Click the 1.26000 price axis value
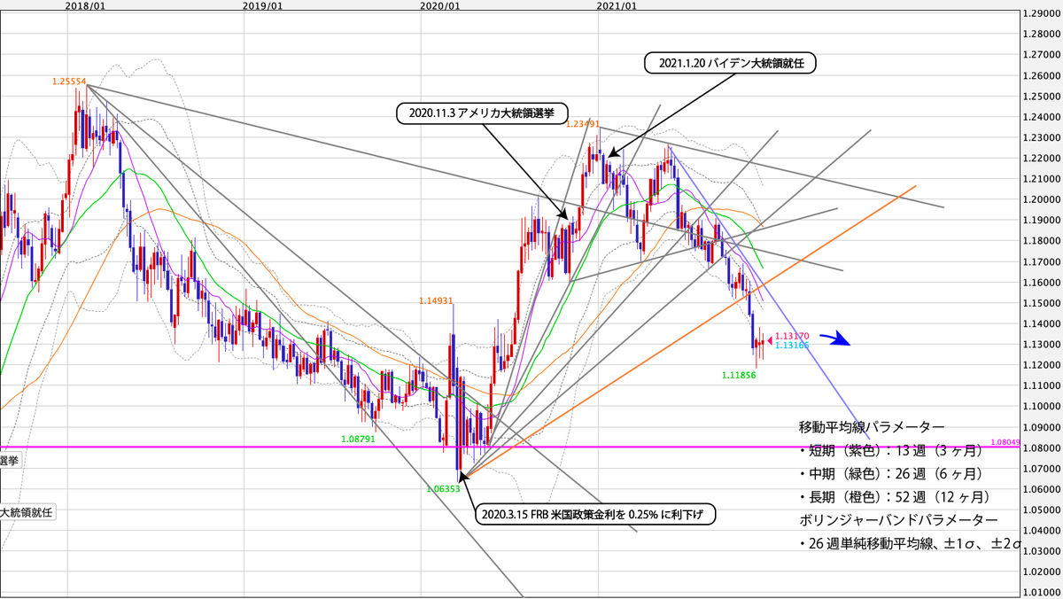The width and height of the screenshot is (1063, 599). 1043,76
